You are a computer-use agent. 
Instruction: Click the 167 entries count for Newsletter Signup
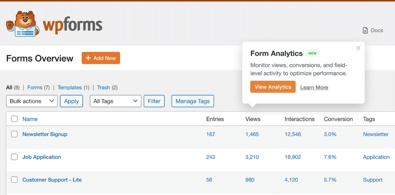tap(211, 134)
